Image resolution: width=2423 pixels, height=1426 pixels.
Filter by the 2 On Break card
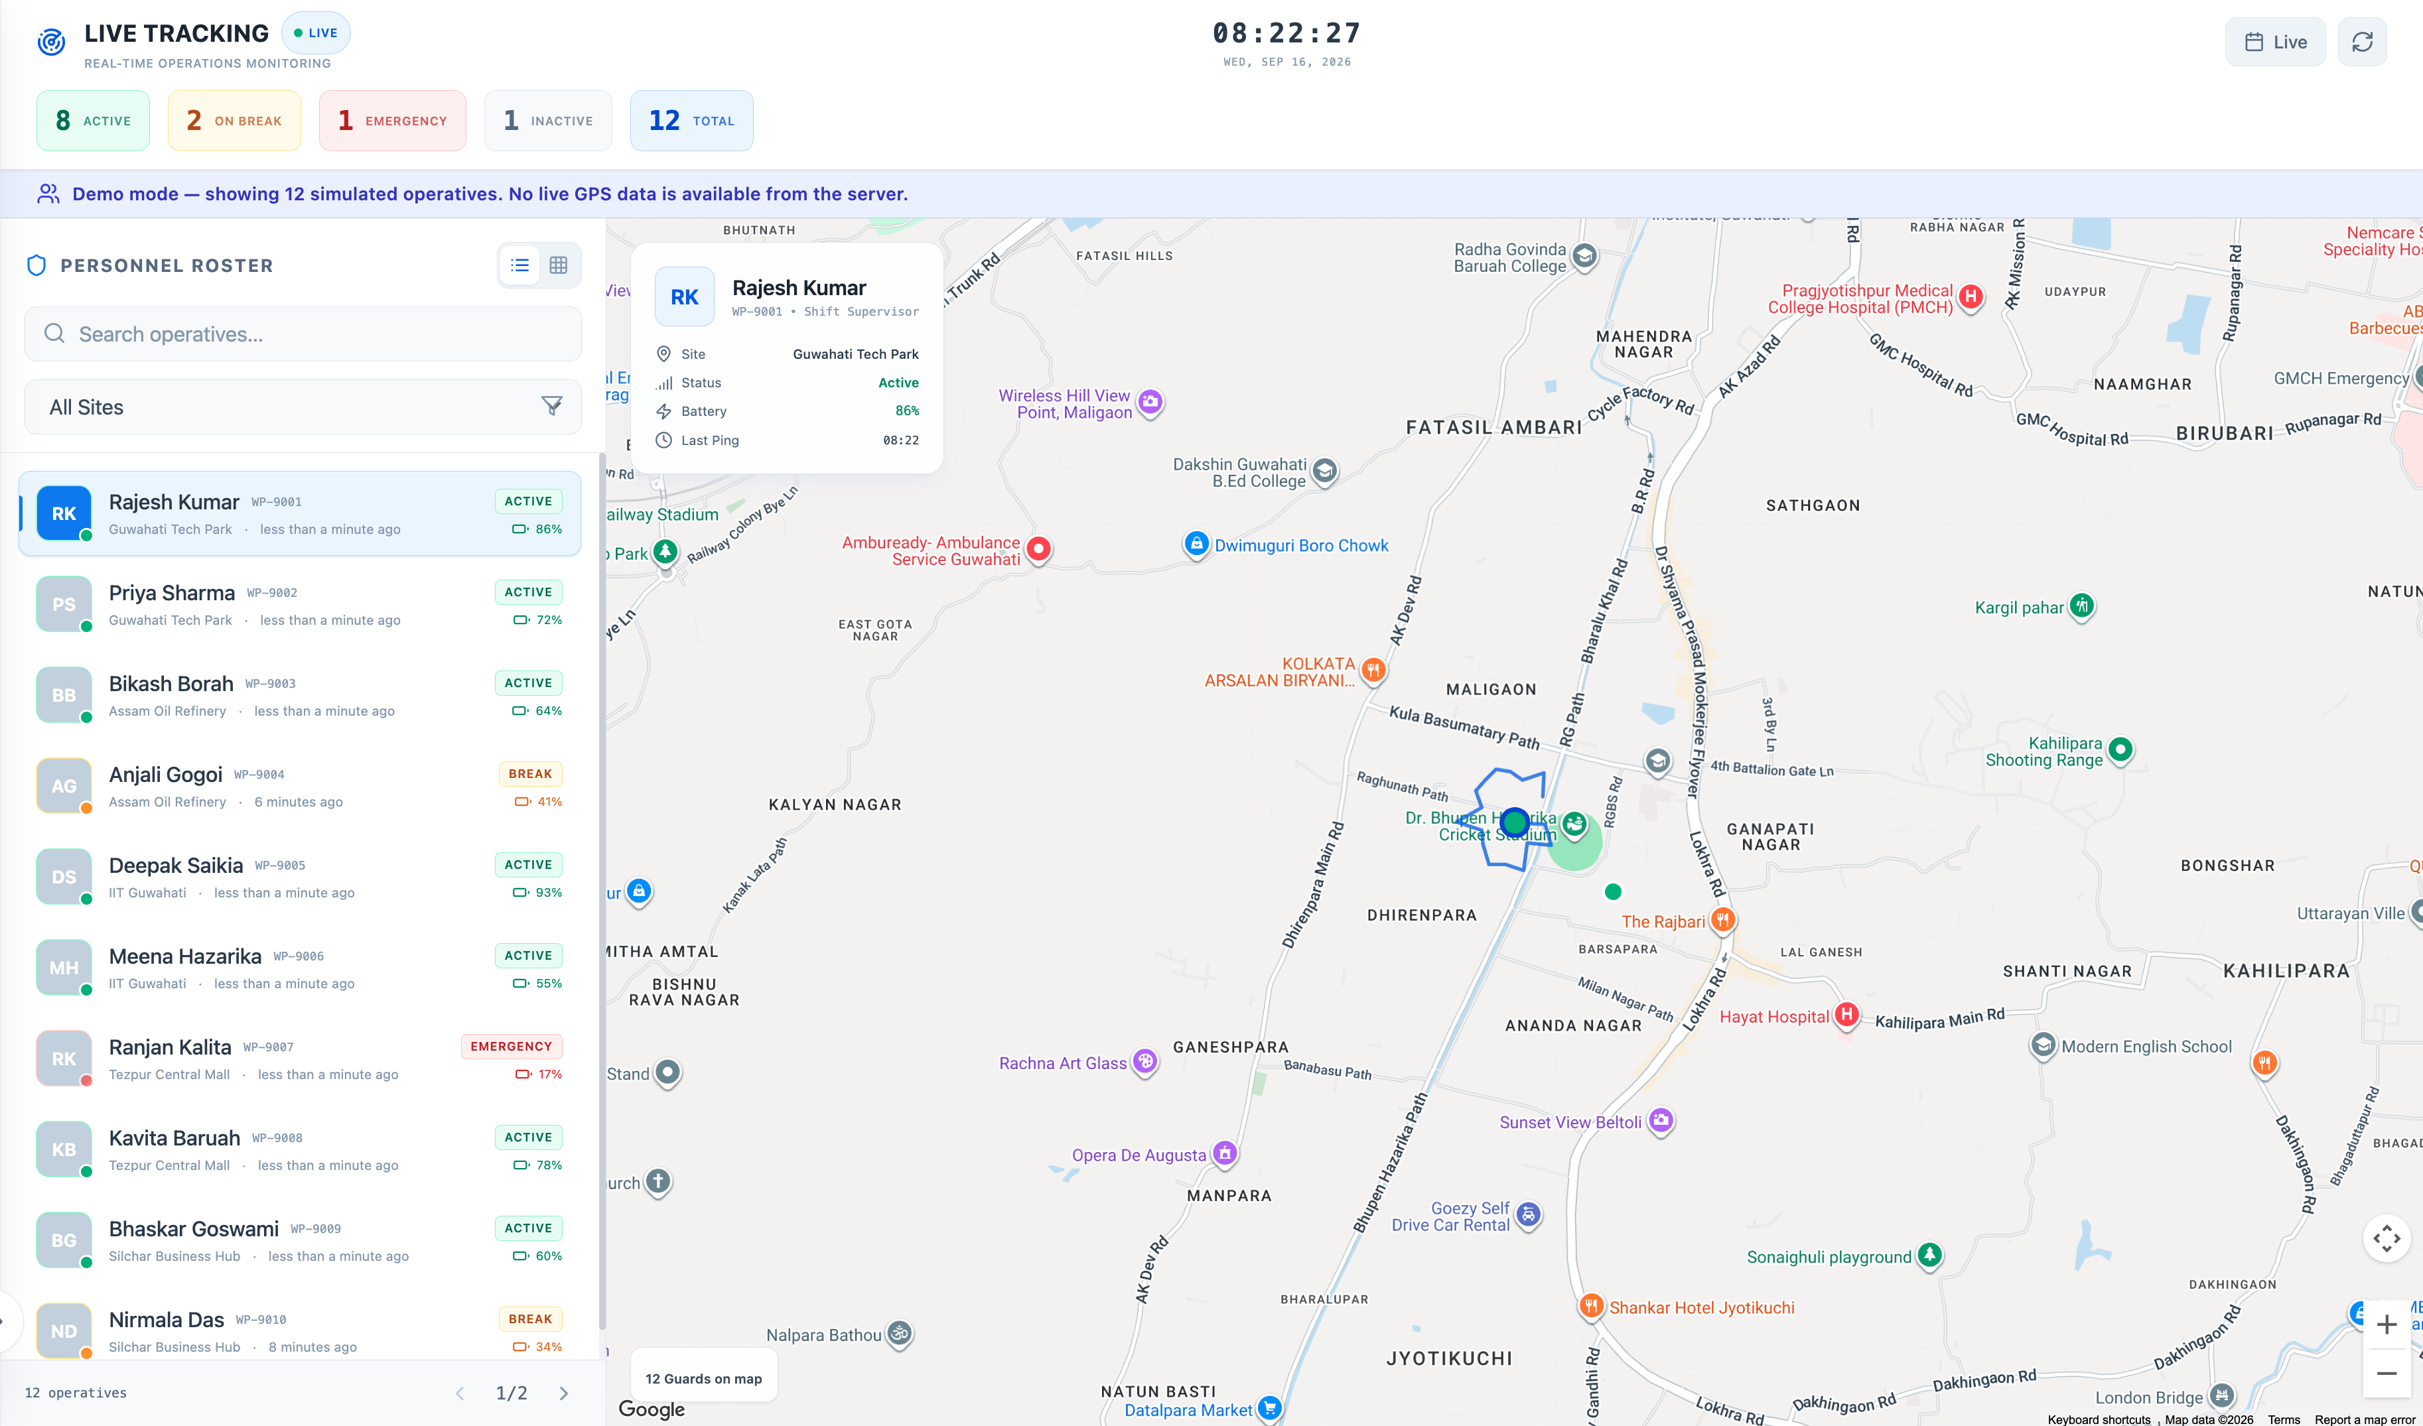pos(235,121)
